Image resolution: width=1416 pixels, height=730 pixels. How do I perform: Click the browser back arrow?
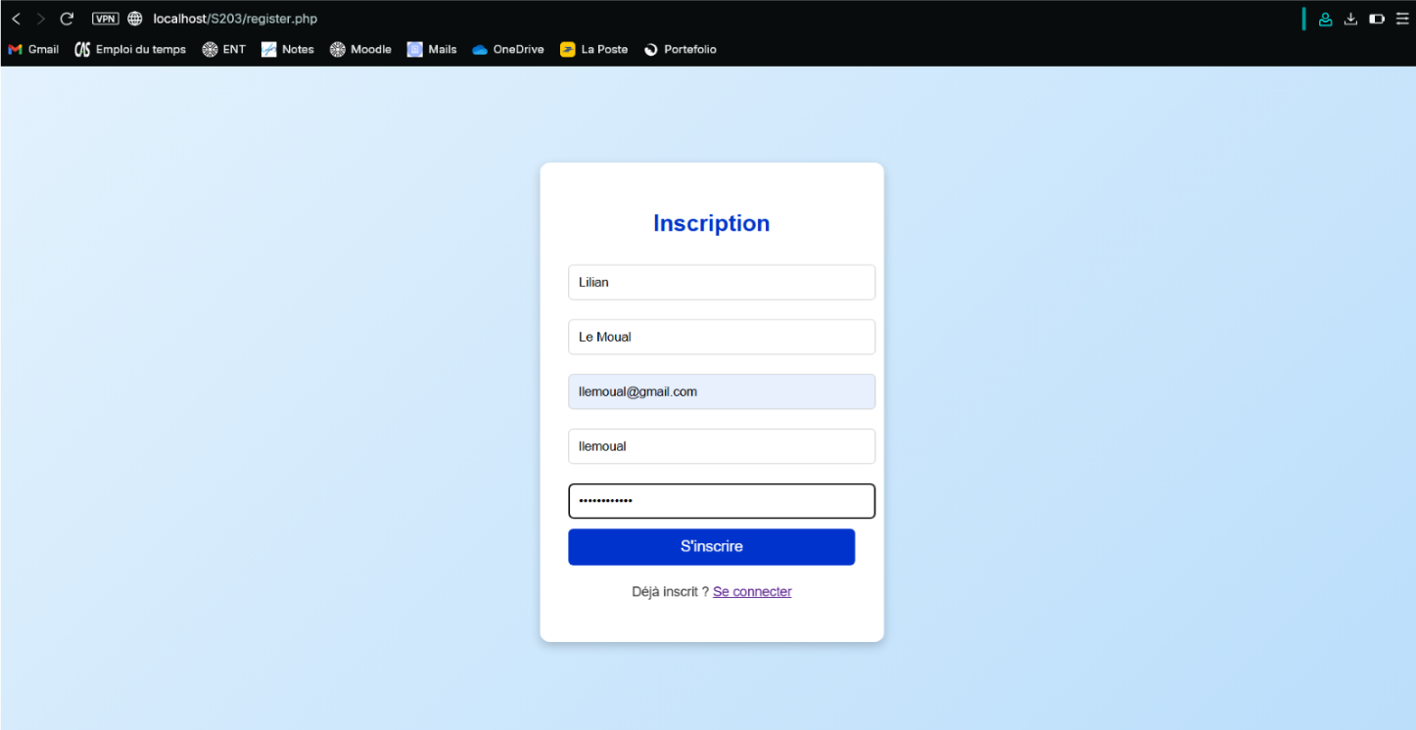pyautogui.click(x=16, y=19)
